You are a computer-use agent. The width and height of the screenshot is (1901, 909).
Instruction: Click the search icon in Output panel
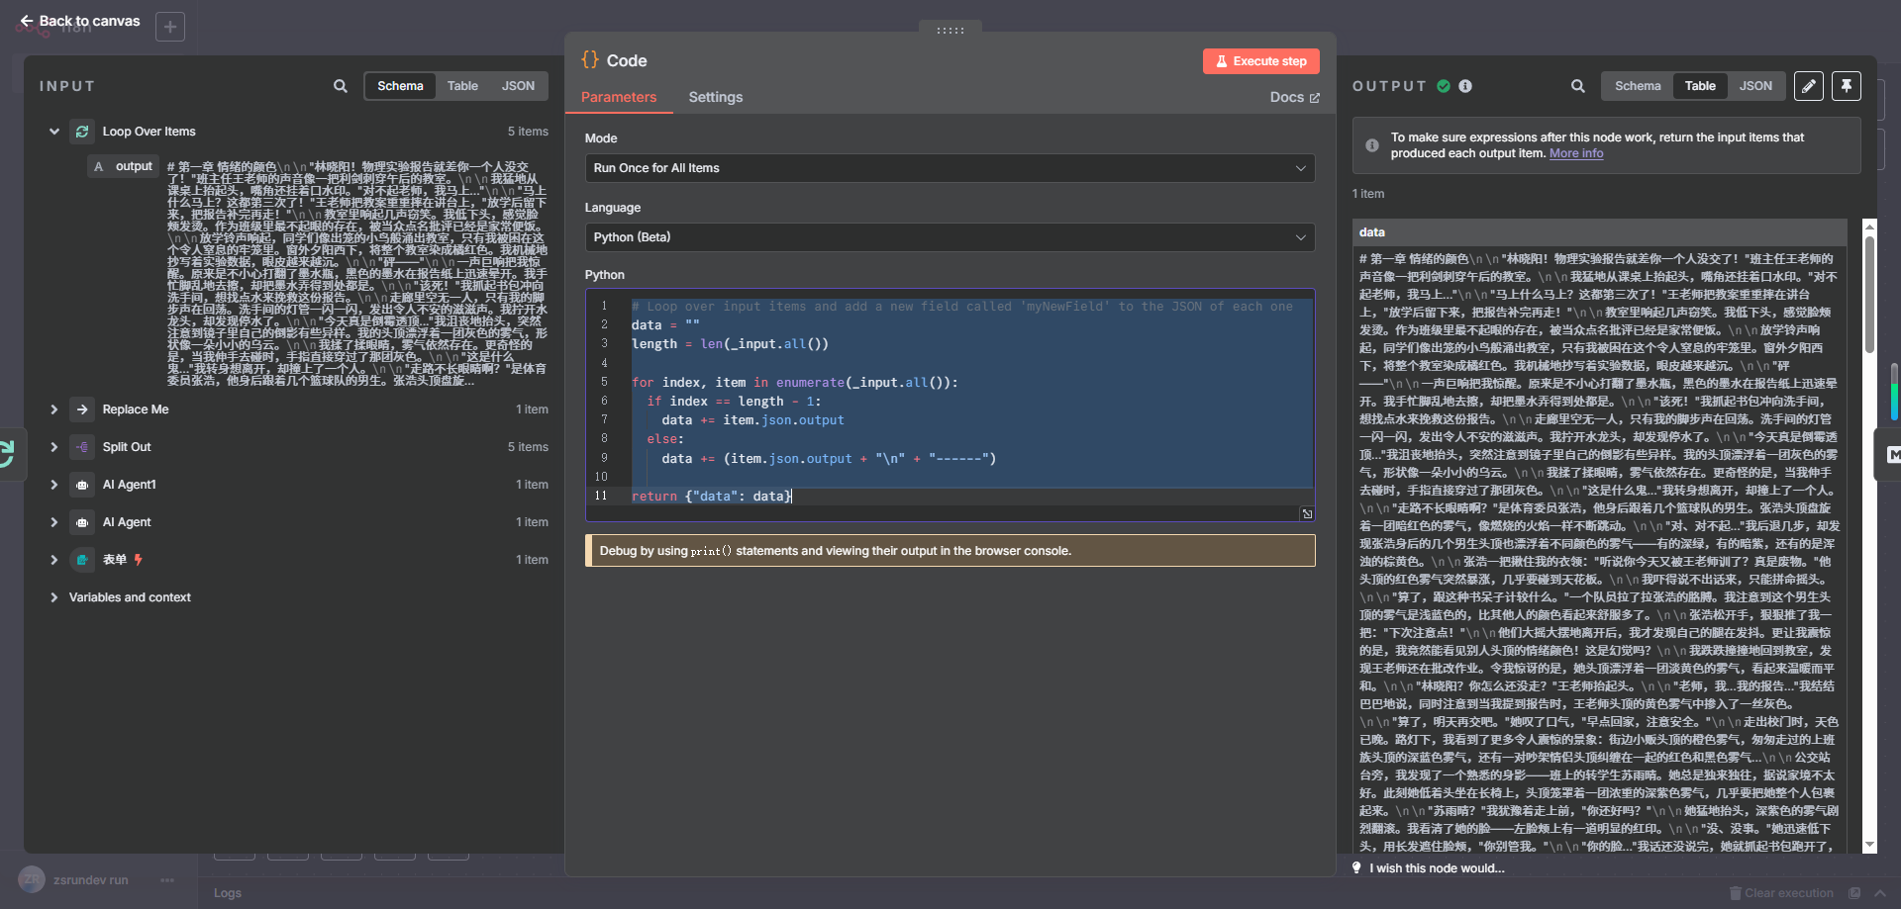pos(1577,86)
